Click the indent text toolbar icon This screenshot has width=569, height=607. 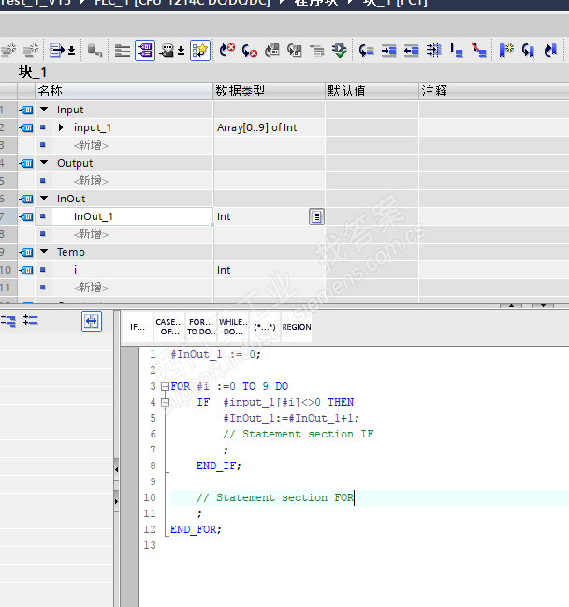[388, 50]
